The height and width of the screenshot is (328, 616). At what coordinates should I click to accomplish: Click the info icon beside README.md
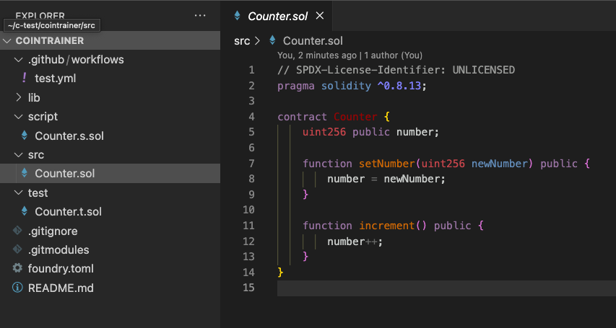pos(17,288)
